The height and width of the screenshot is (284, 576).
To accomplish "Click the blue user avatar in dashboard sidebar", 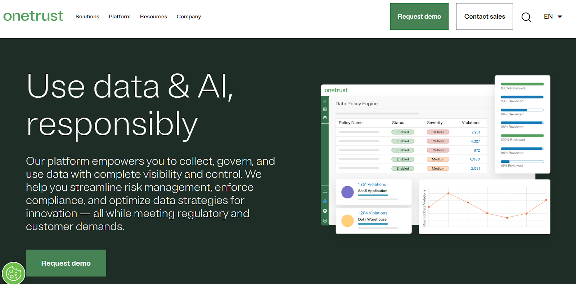I will (325, 201).
